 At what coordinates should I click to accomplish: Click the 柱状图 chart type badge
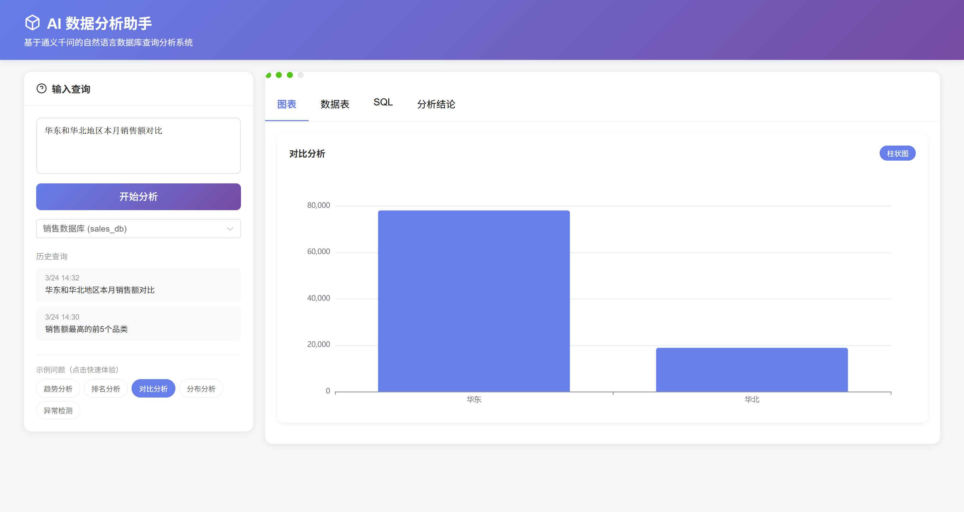coord(897,154)
